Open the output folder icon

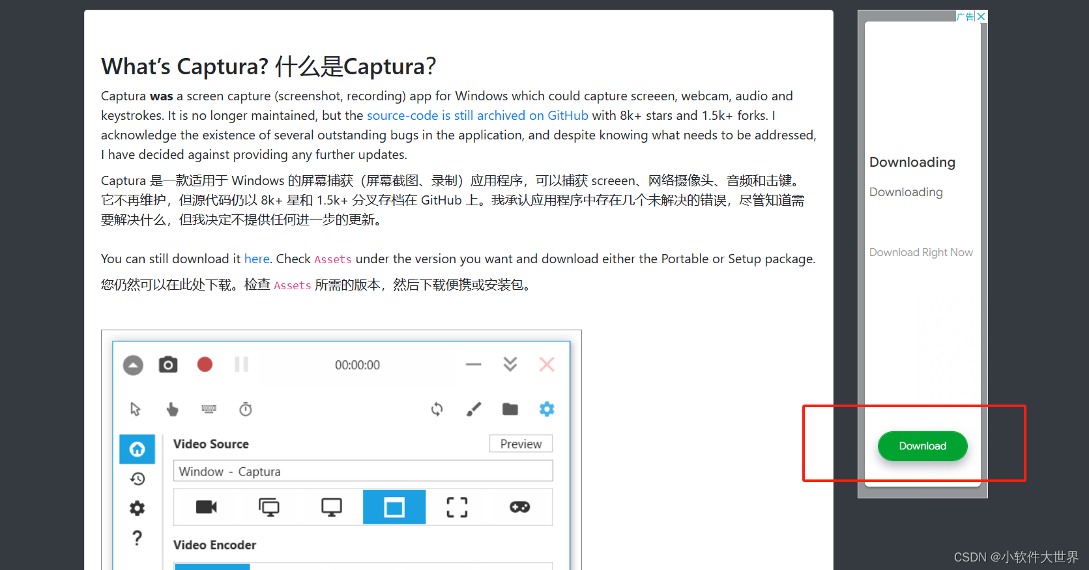click(510, 409)
